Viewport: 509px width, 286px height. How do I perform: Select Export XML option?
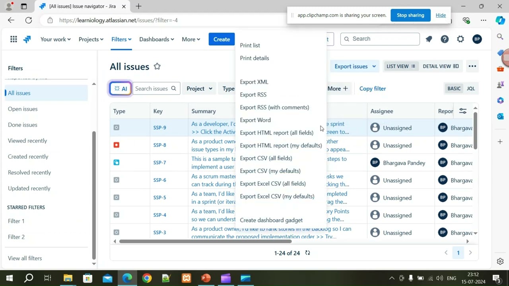pyautogui.click(x=254, y=82)
